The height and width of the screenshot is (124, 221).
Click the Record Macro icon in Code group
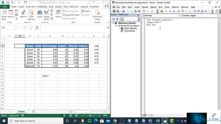coord(17,11)
